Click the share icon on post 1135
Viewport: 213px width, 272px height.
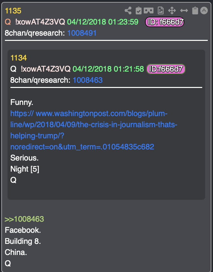pyautogui.click(x=128, y=11)
